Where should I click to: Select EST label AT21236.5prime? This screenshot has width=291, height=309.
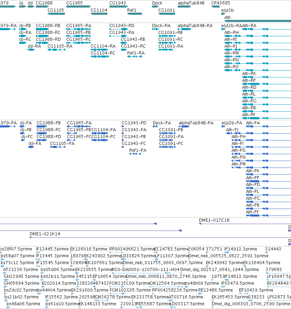click(21, 270)
